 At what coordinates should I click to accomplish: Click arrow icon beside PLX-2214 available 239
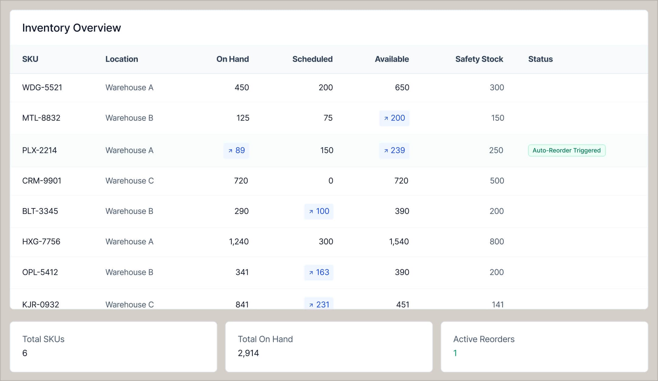(x=386, y=151)
